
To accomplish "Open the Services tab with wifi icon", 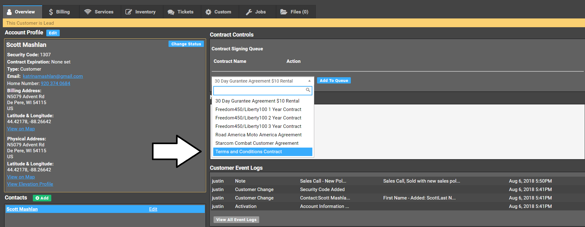I will (x=99, y=12).
